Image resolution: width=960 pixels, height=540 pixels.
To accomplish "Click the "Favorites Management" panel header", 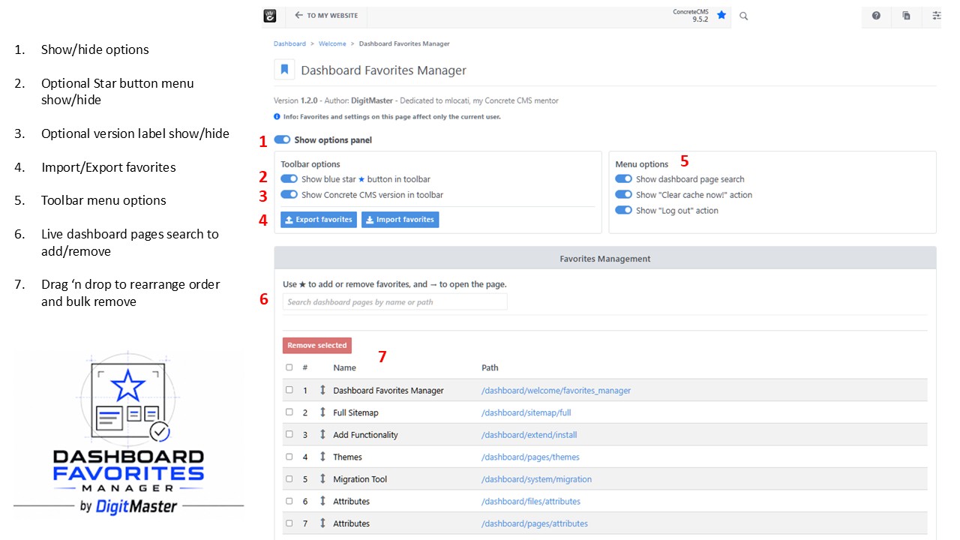I will [605, 258].
